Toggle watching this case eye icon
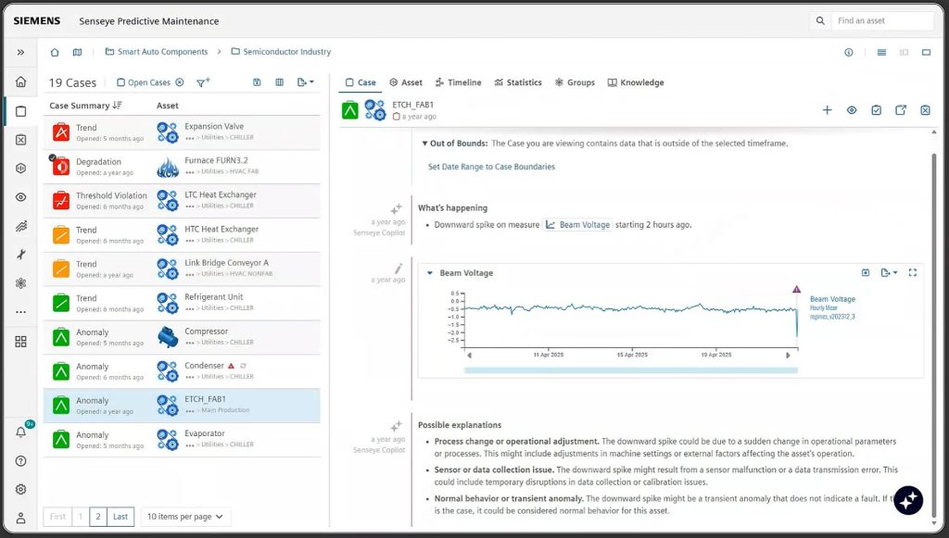The image size is (949, 538). click(852, 110)
